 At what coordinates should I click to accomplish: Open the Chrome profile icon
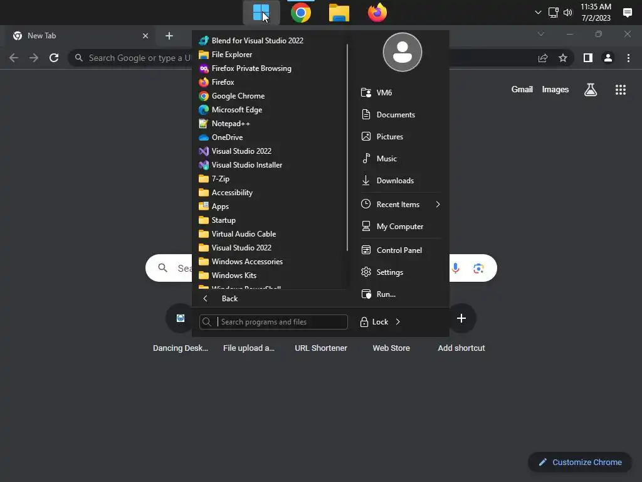pos(608,58)
